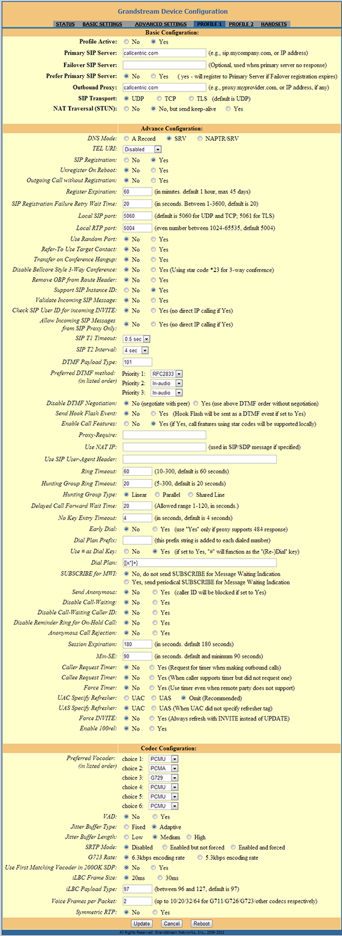Open the ADVANCED SETTINGS tab
342x936 pixels.
tap(161, 24)
